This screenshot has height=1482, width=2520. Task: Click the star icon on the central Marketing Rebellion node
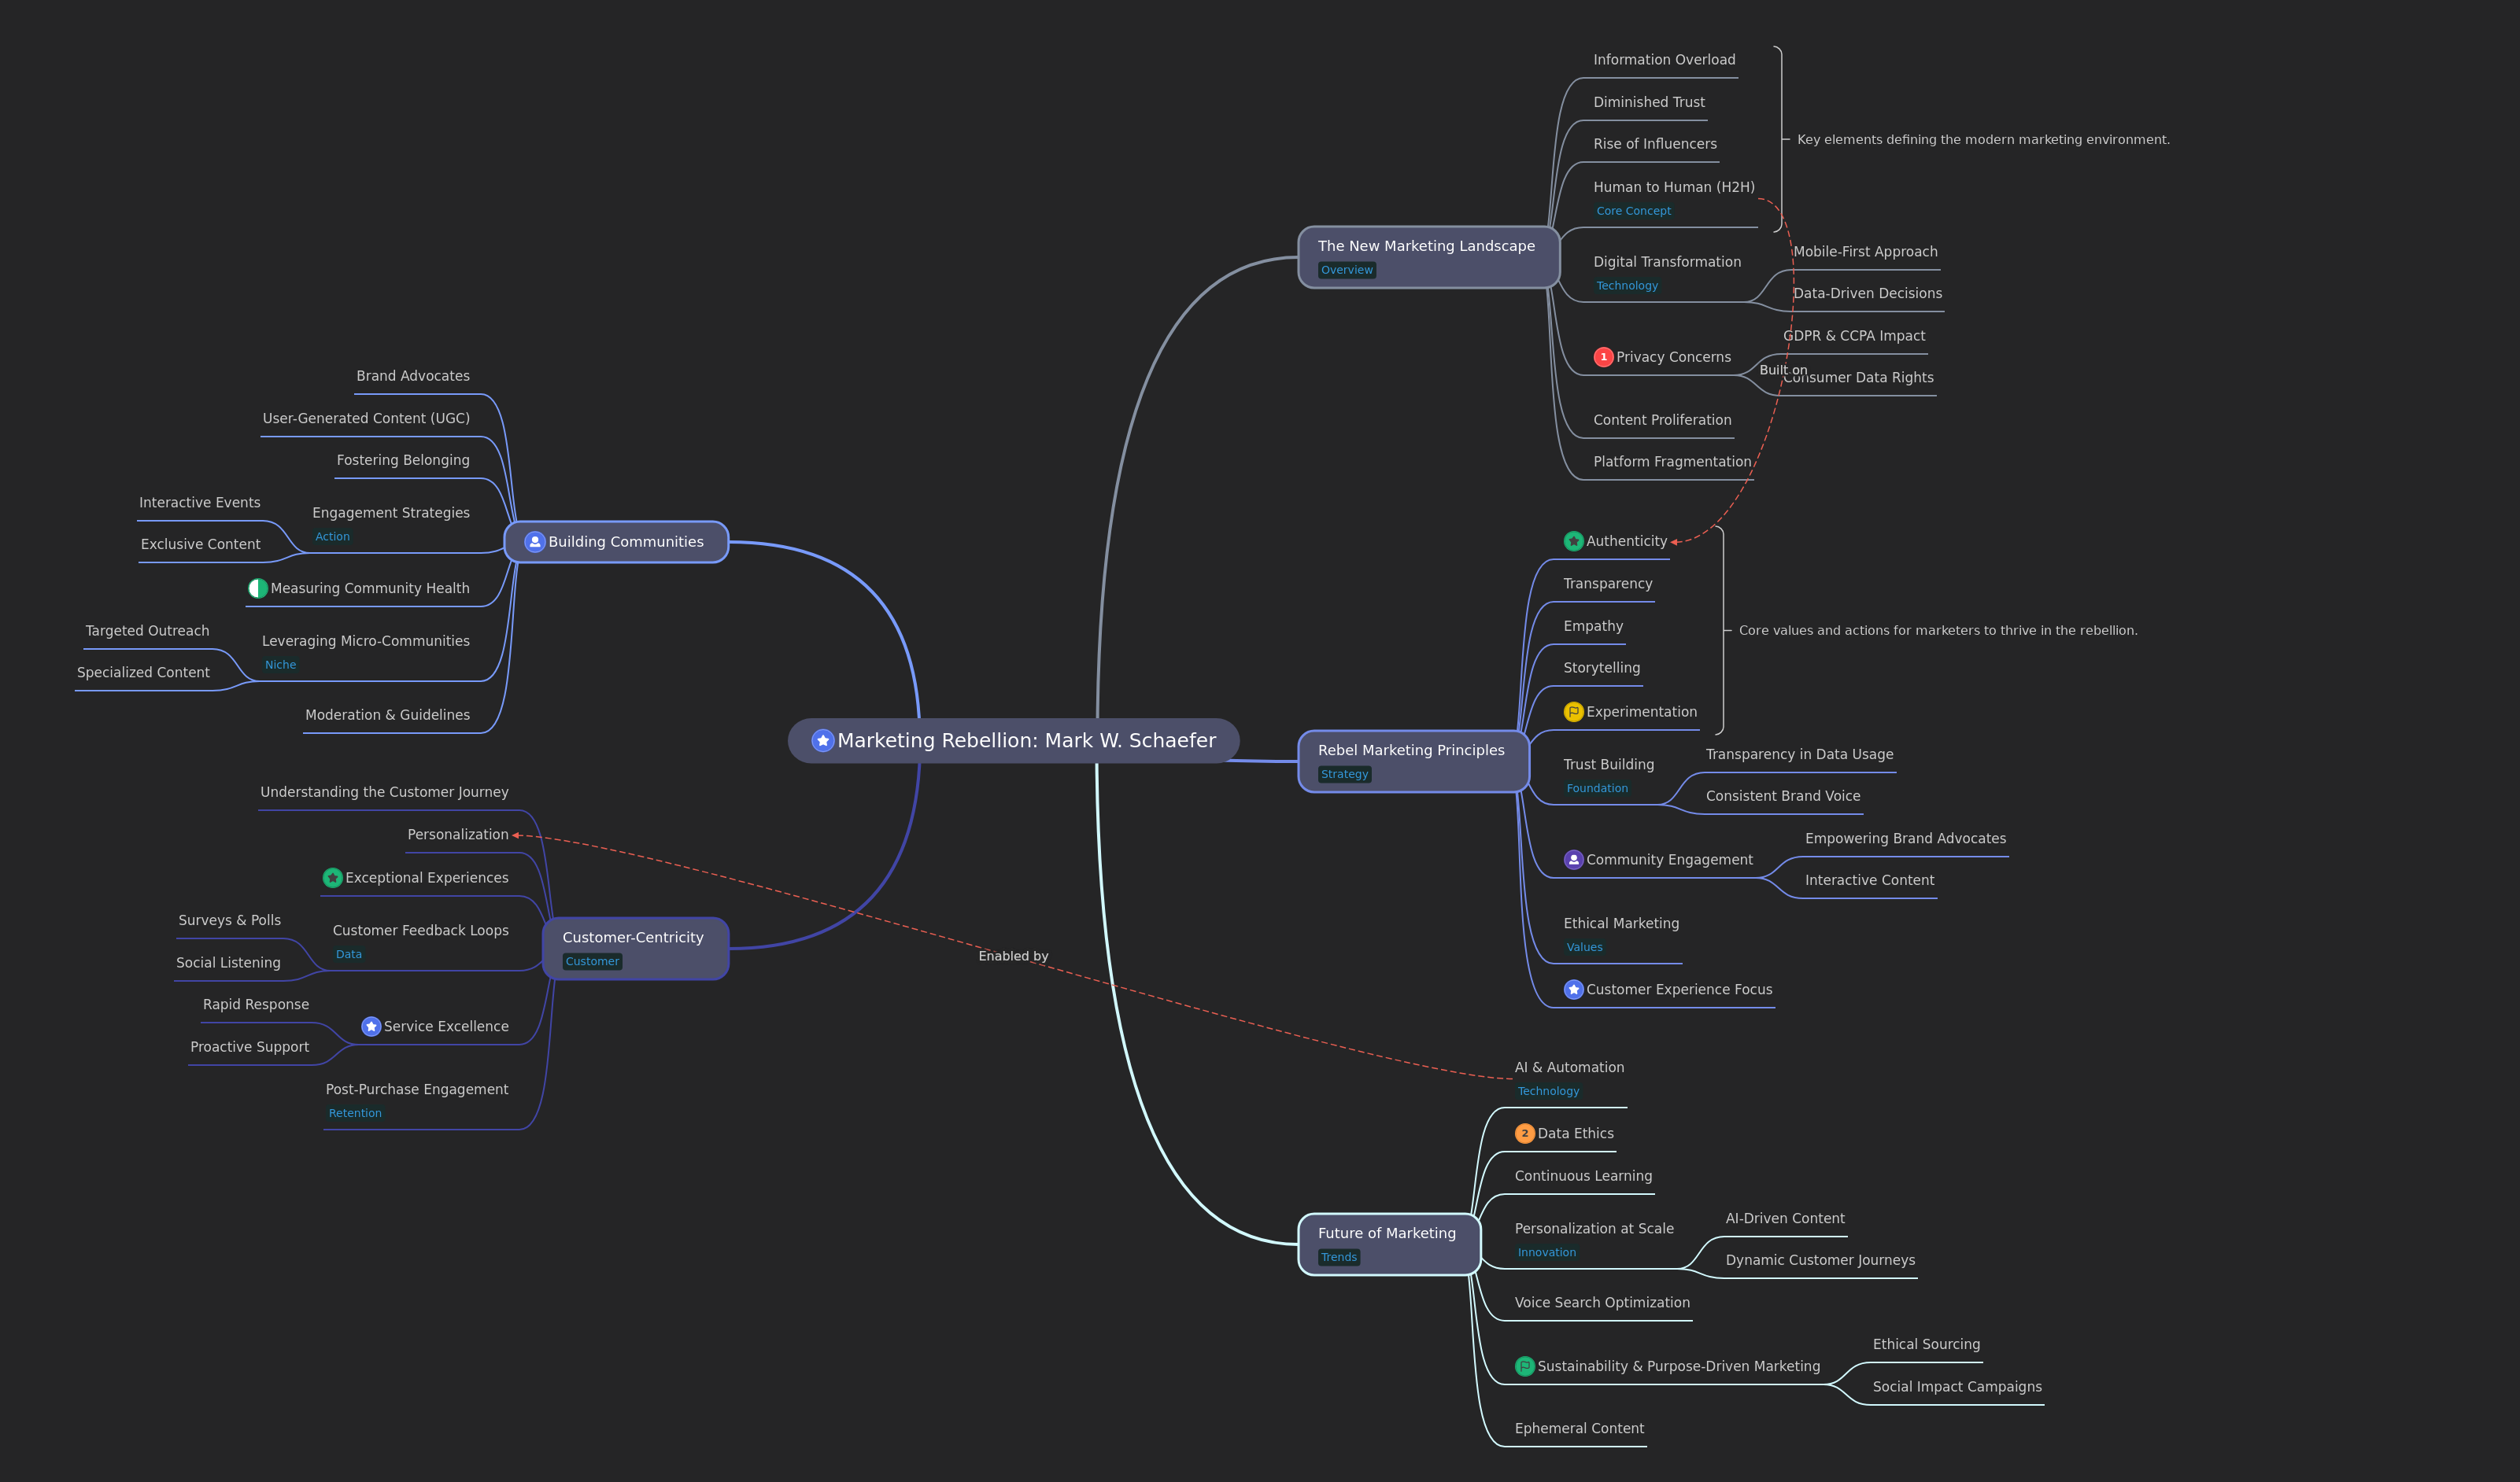(x=822, y=740)
